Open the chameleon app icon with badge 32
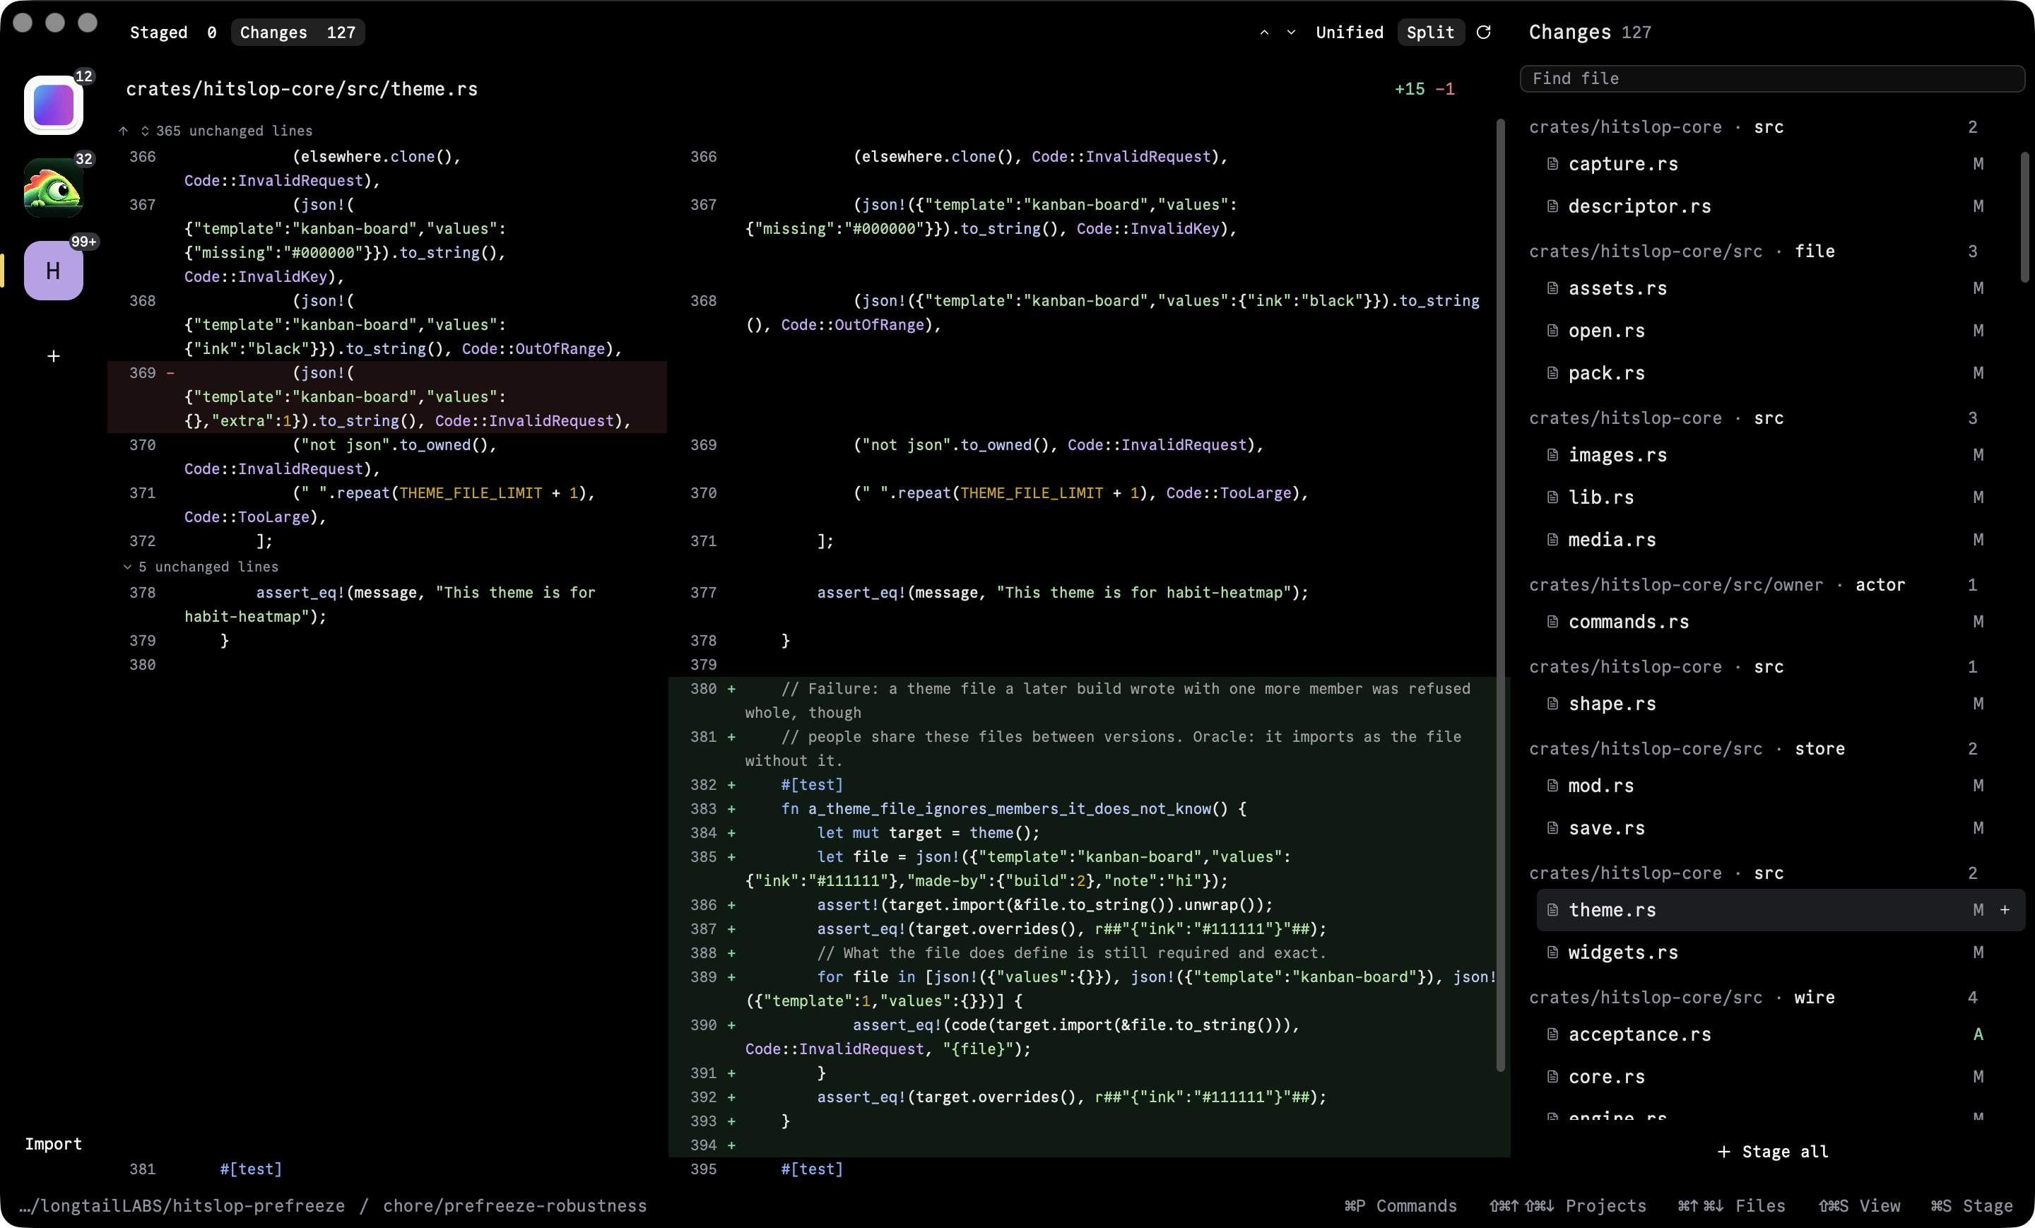Viewport: 2035px width, 1228px height. coord(53,188)
